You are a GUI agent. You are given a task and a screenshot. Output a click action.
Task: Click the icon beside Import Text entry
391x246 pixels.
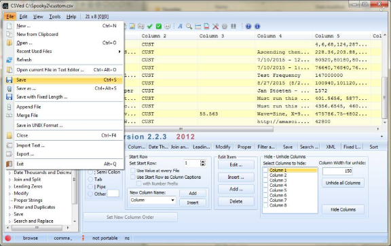(10, 145)
